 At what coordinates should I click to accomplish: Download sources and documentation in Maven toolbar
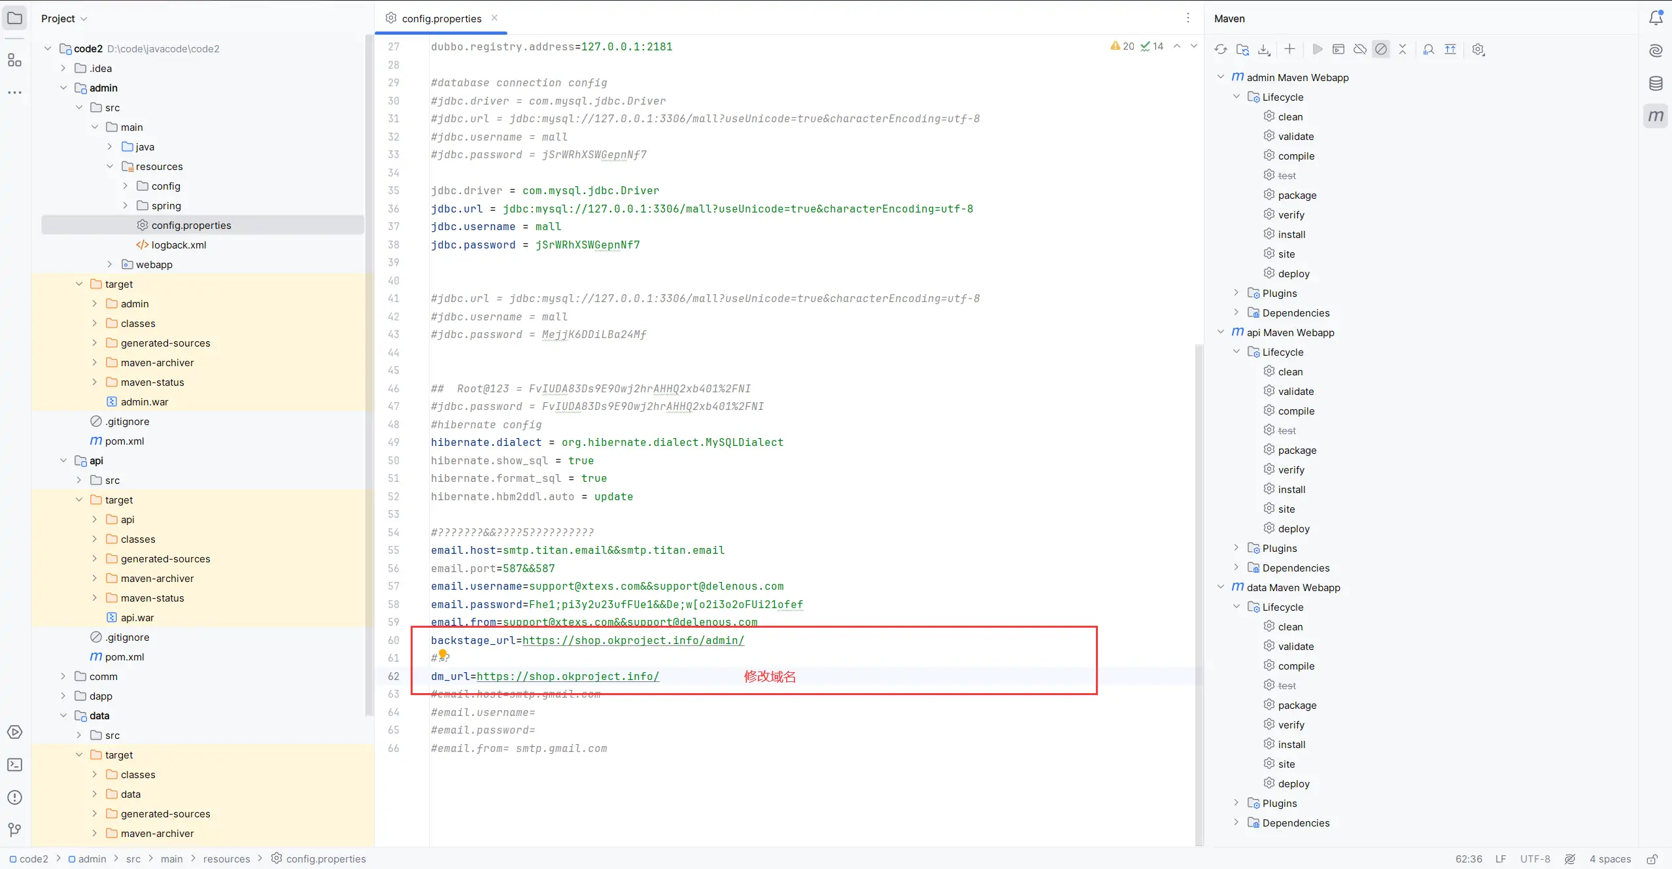(1264, 49)
